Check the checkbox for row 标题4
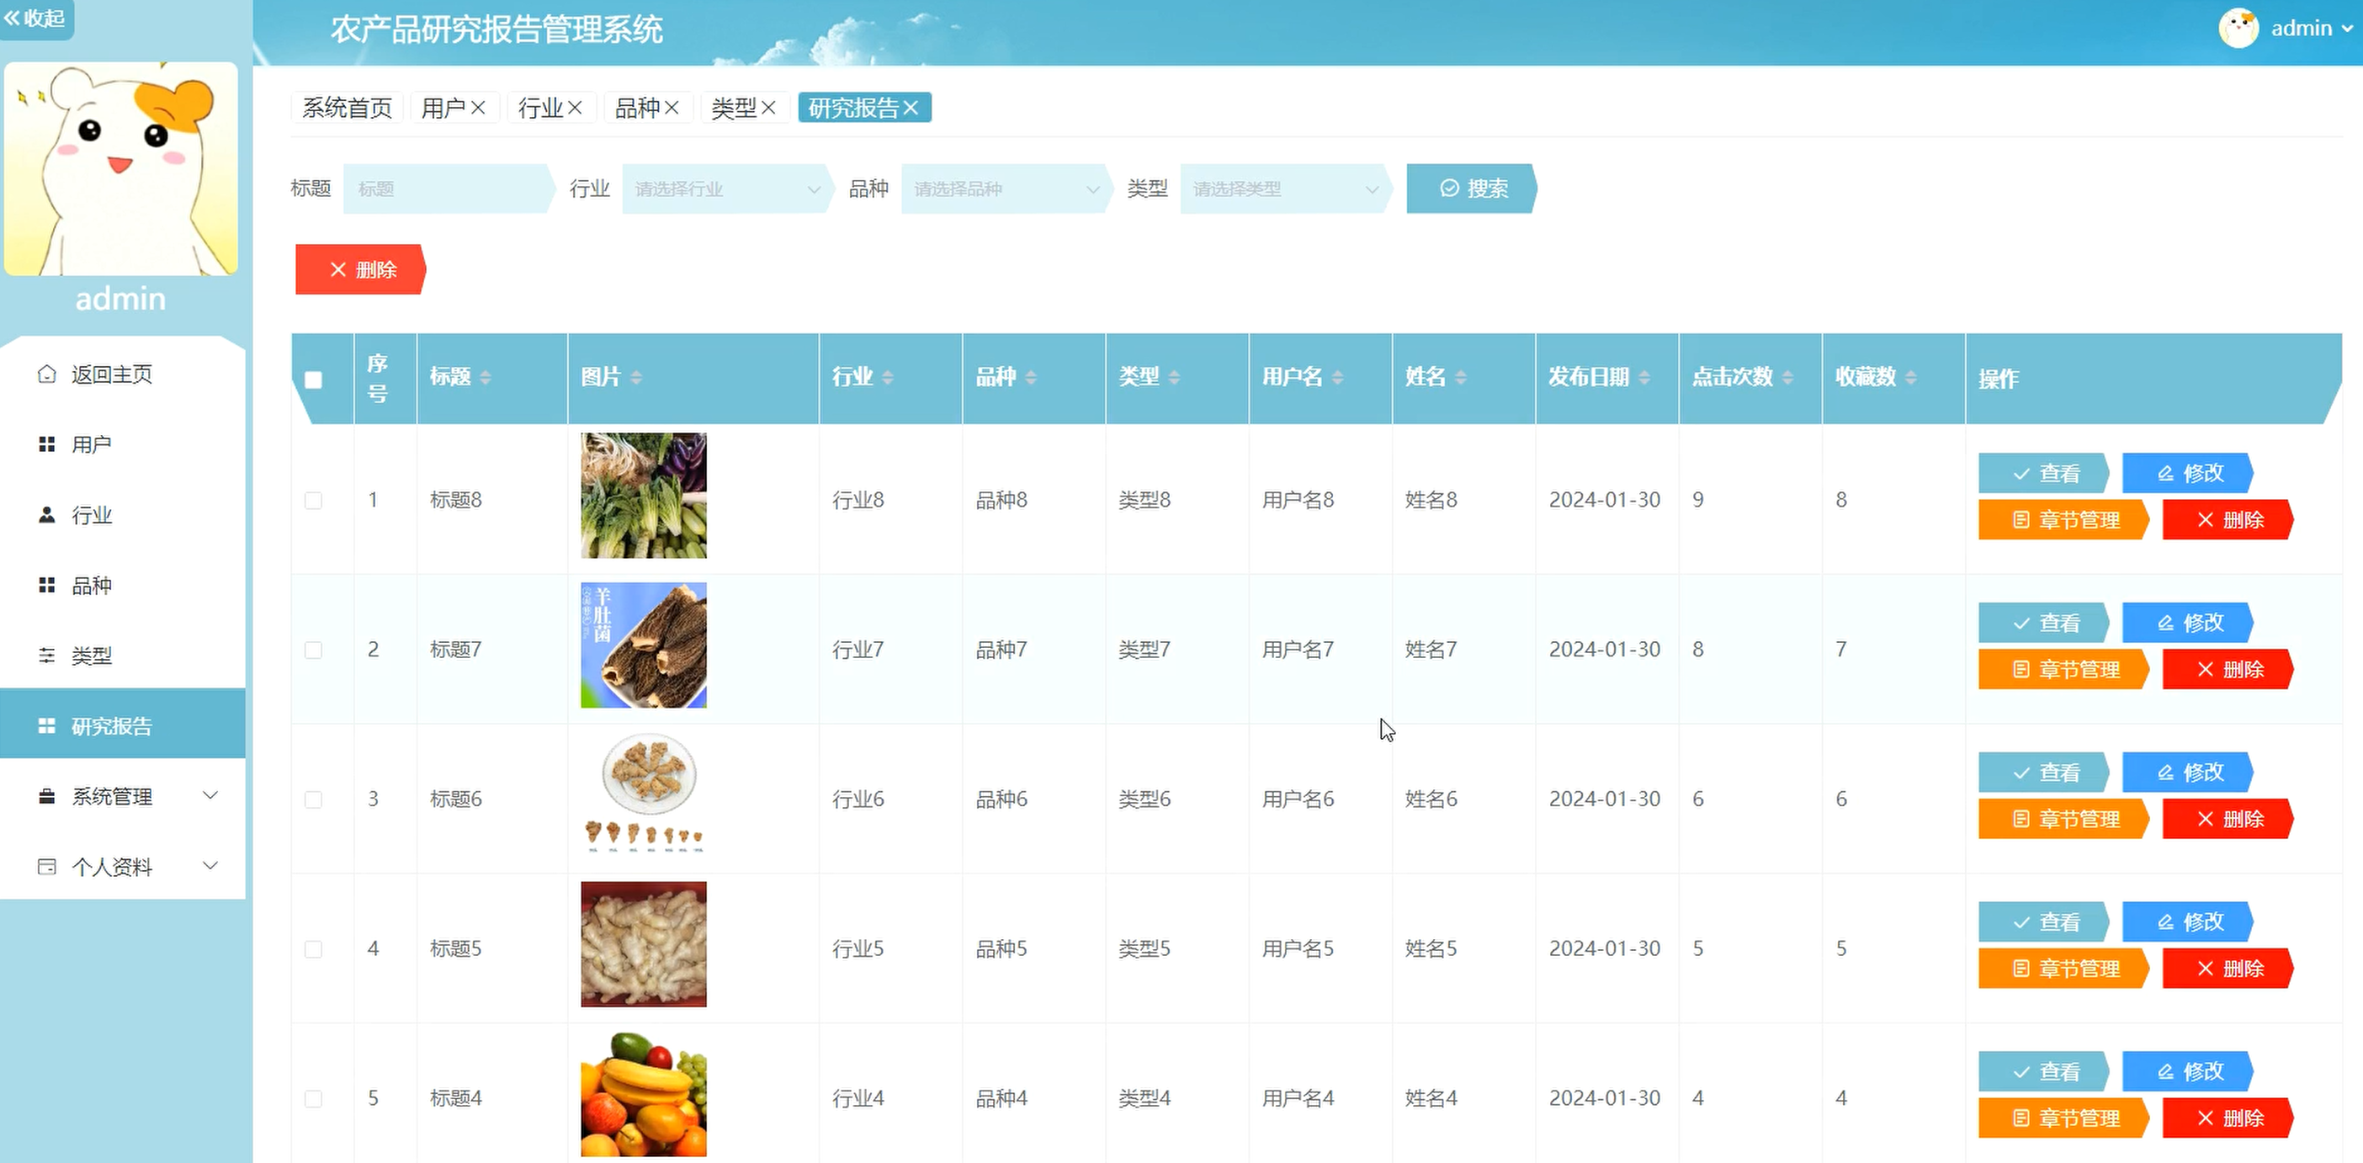This screenshot has width=2363, height=1163. (x=314, y=1098)
